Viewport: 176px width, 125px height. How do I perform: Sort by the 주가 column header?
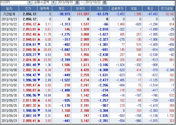28,8
